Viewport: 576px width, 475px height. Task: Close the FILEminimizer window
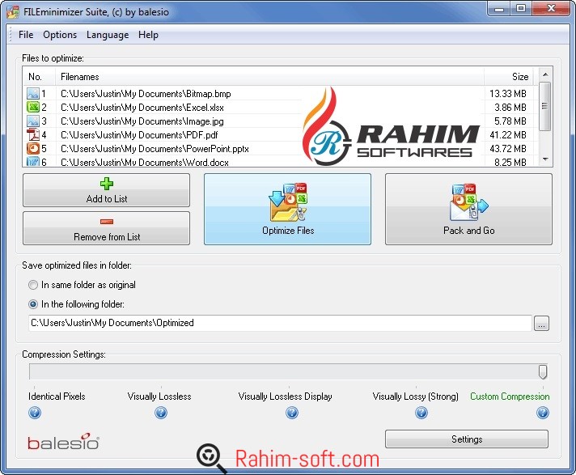(551, 9)
